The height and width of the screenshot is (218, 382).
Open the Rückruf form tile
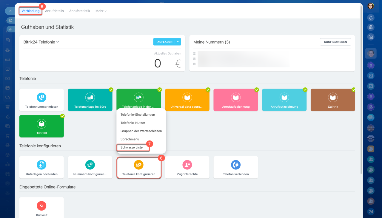click(x=41, y=208)
